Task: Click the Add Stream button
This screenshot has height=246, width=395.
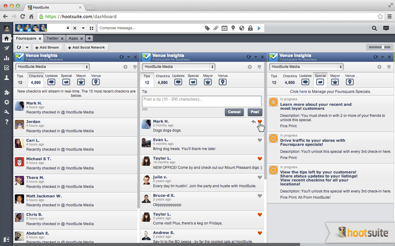Action: (x=48, y=48)
